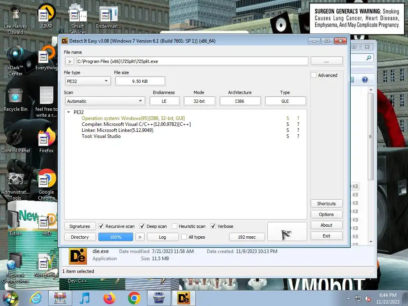Open the About dialog
Viewport: 408px width, 306px height.
pos(326,225)
